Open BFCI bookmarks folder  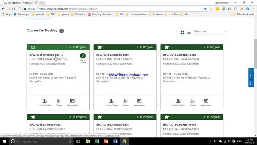pos(51,14)
